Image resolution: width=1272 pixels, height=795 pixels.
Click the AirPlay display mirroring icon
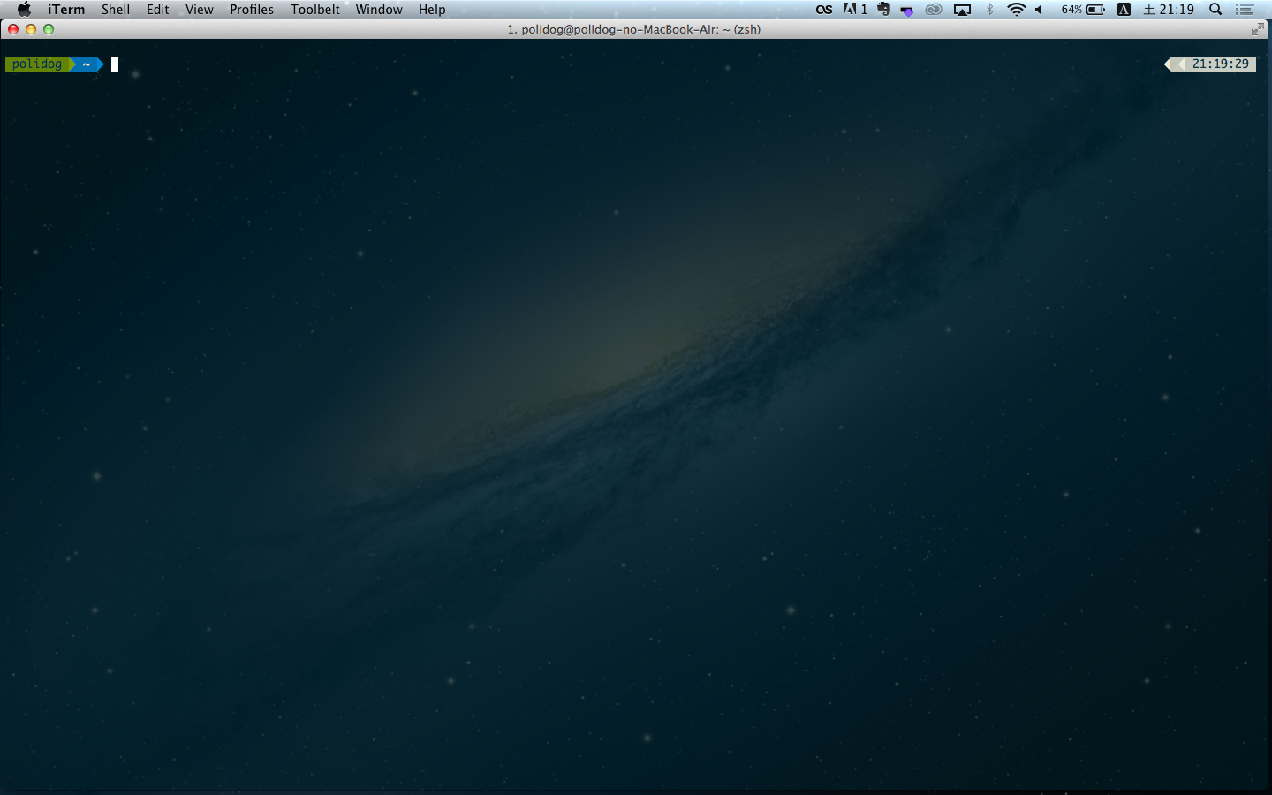click(x=962, y=9)
